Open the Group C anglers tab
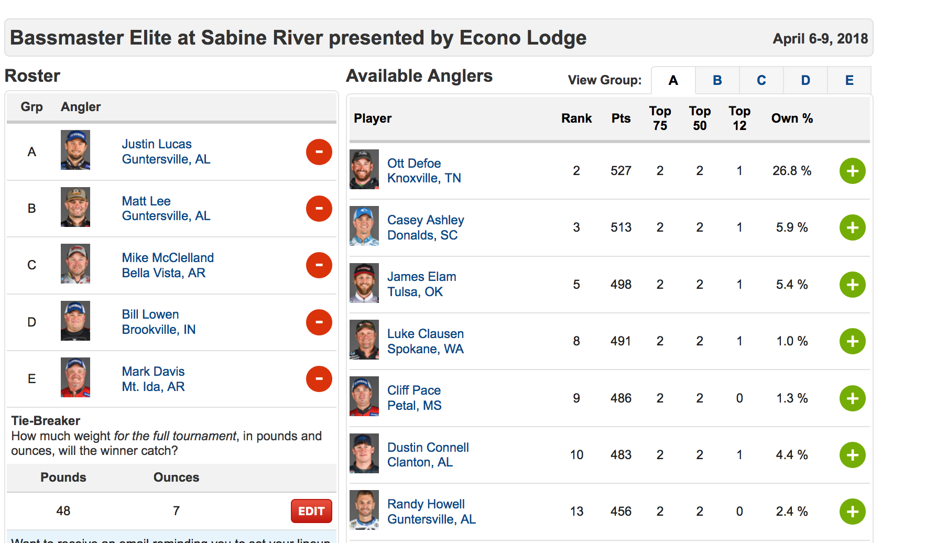936x543 pixels. pyautogui.click(x=761, y=80)
